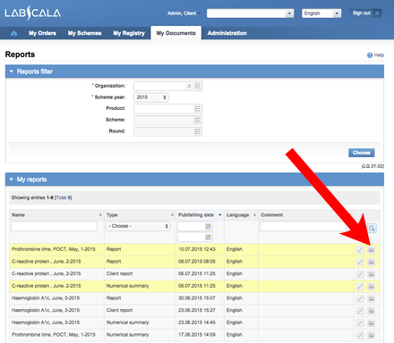
Task: Click the Choose button
Action: tap(362, 153)
